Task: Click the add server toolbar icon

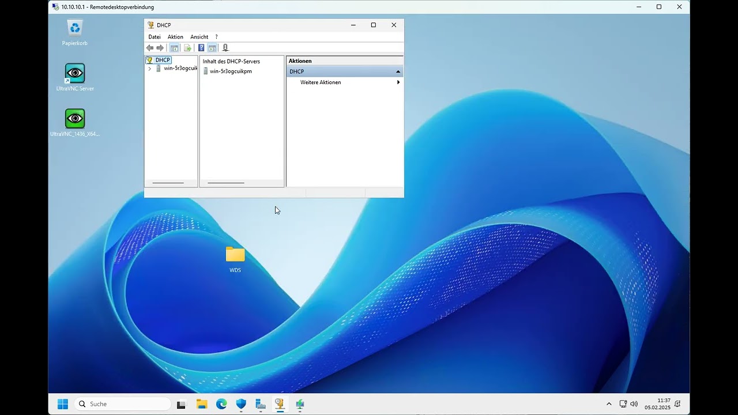Action: click(225, 48)
